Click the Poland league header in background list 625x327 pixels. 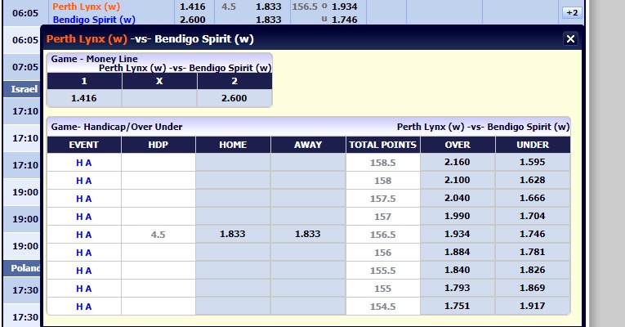[x=25, y=268]
